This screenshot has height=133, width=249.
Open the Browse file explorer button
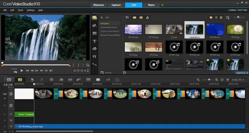106,73
